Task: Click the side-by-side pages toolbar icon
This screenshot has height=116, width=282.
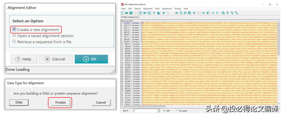Action: pos(145,13)
